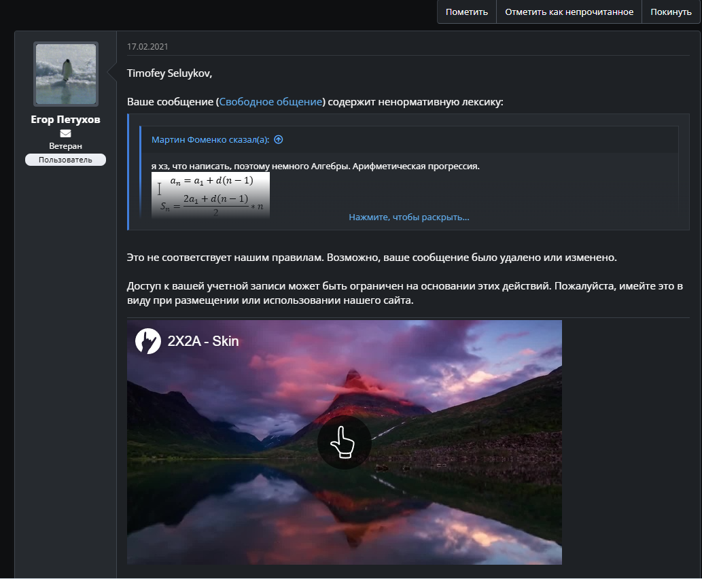Click the Timofey Seluykov greeting line
The image size is (702, 579).
[x=170, y=73]
